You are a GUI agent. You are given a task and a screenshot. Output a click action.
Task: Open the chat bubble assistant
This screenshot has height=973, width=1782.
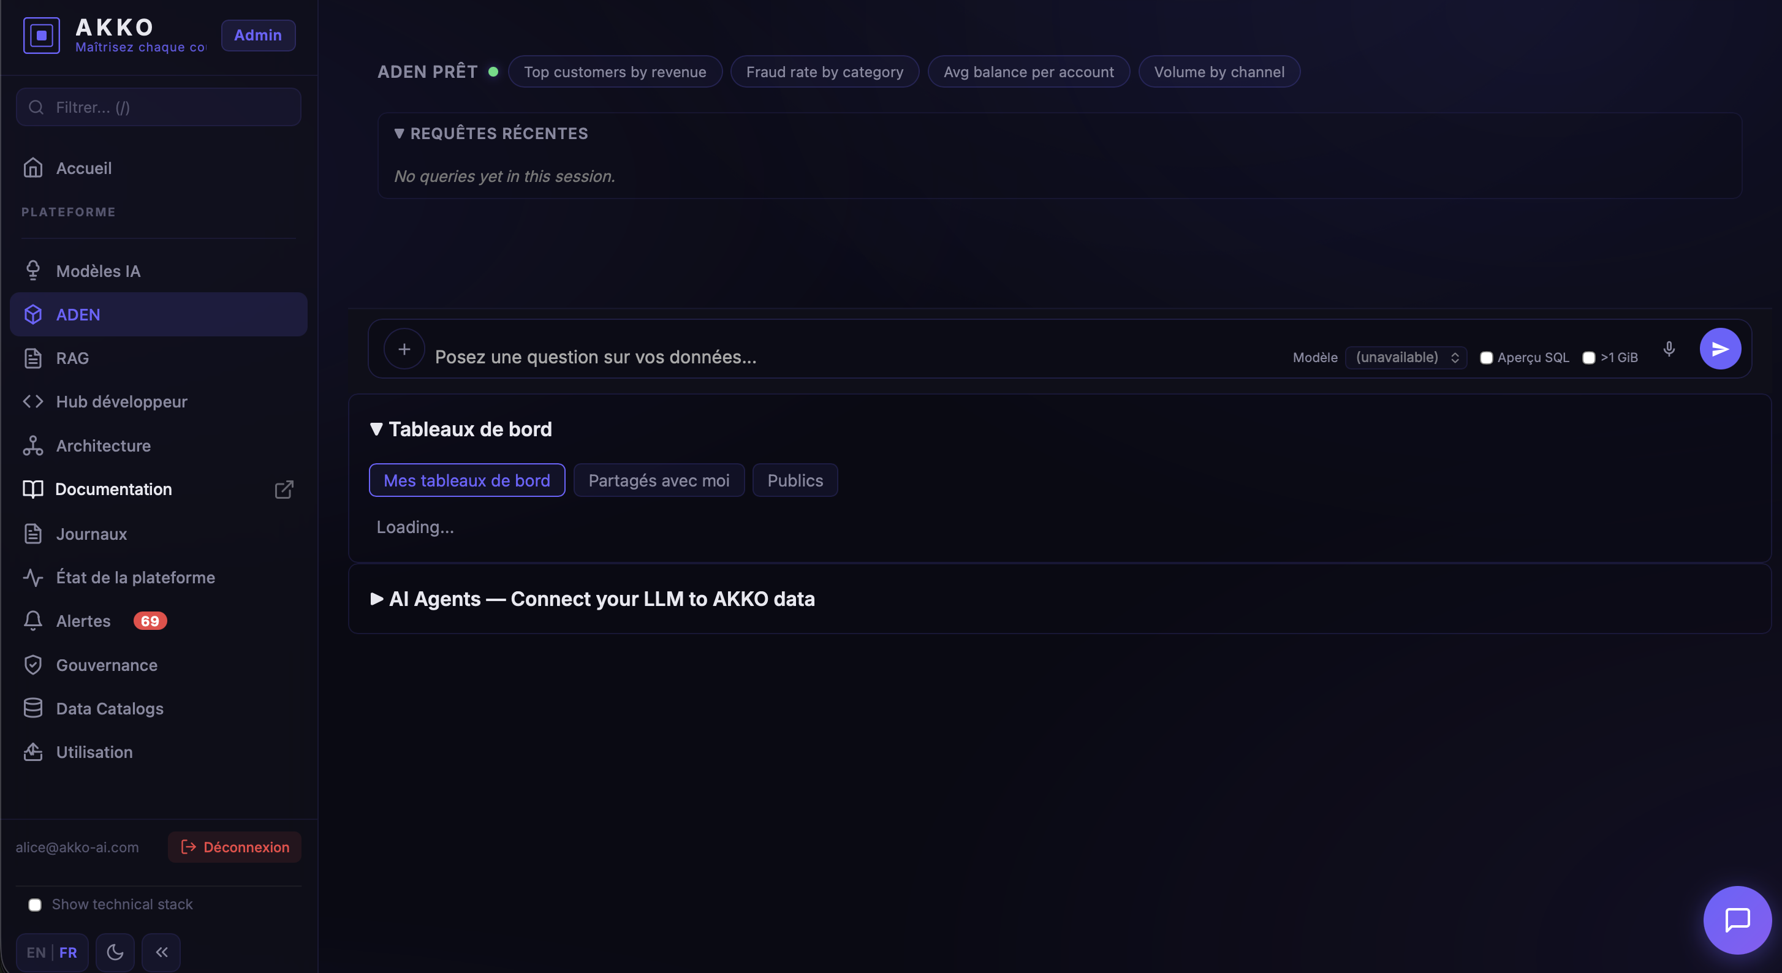[1737, 920]
